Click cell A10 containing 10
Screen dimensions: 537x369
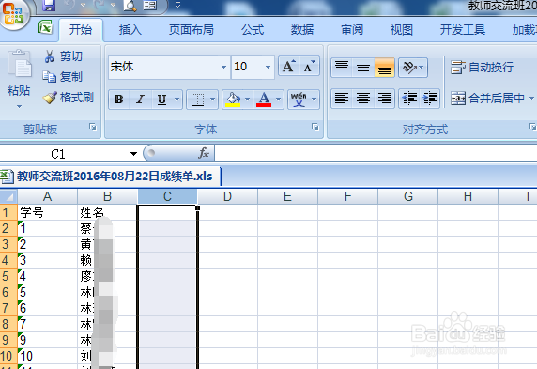[x=47, y=356]
